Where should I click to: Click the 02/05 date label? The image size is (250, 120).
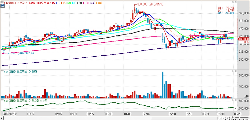[58, 114]
